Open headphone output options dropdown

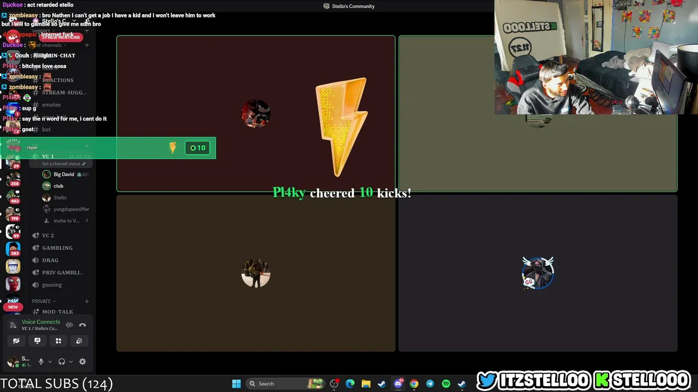[70, 362]
